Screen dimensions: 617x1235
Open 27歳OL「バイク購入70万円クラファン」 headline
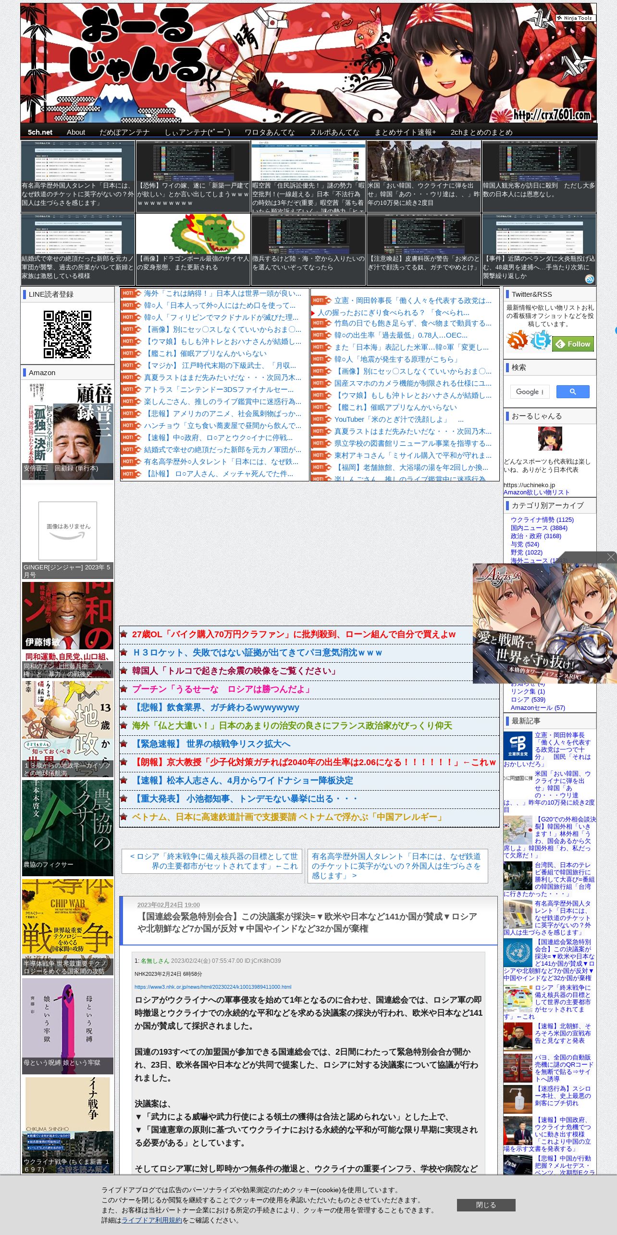(x=294, y=634)
